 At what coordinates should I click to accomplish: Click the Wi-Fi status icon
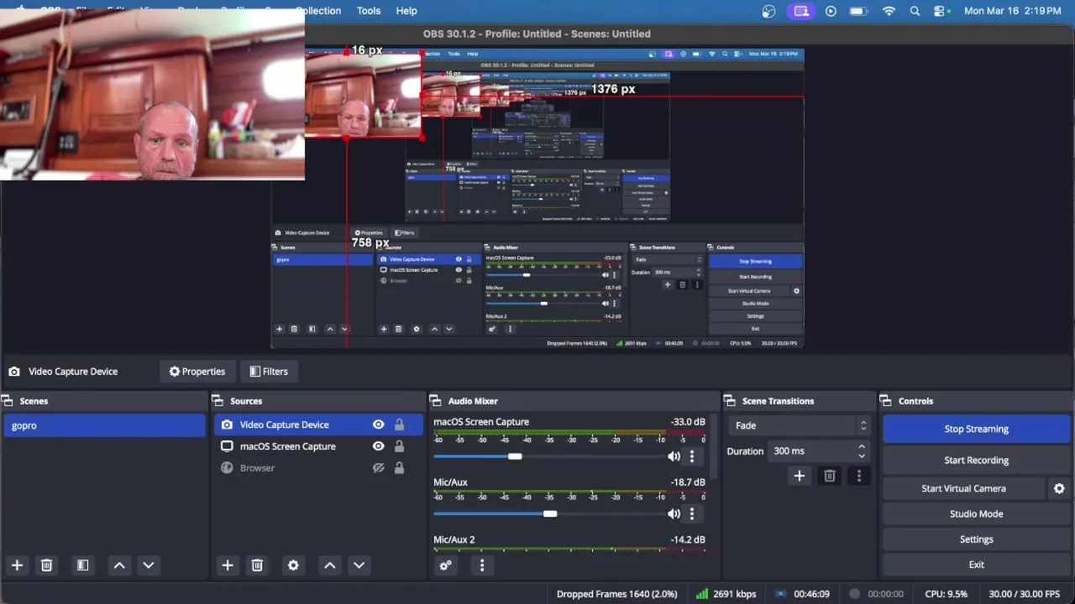(x=889, y=11)
